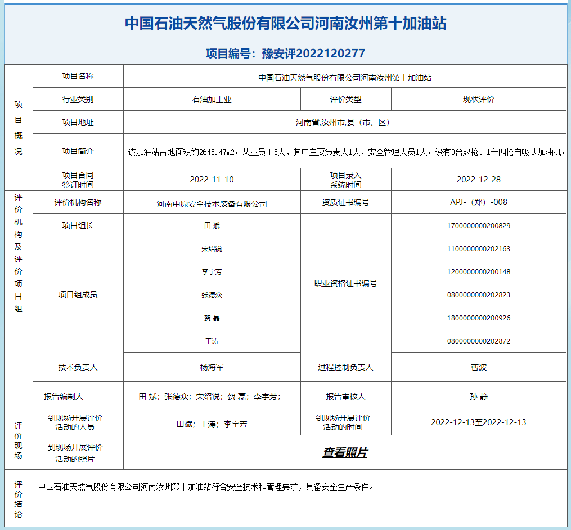Click 河南中原安全技术装备有限公司 agency name
The height and width of the screenshot is (530, 571).
(212, 204)
